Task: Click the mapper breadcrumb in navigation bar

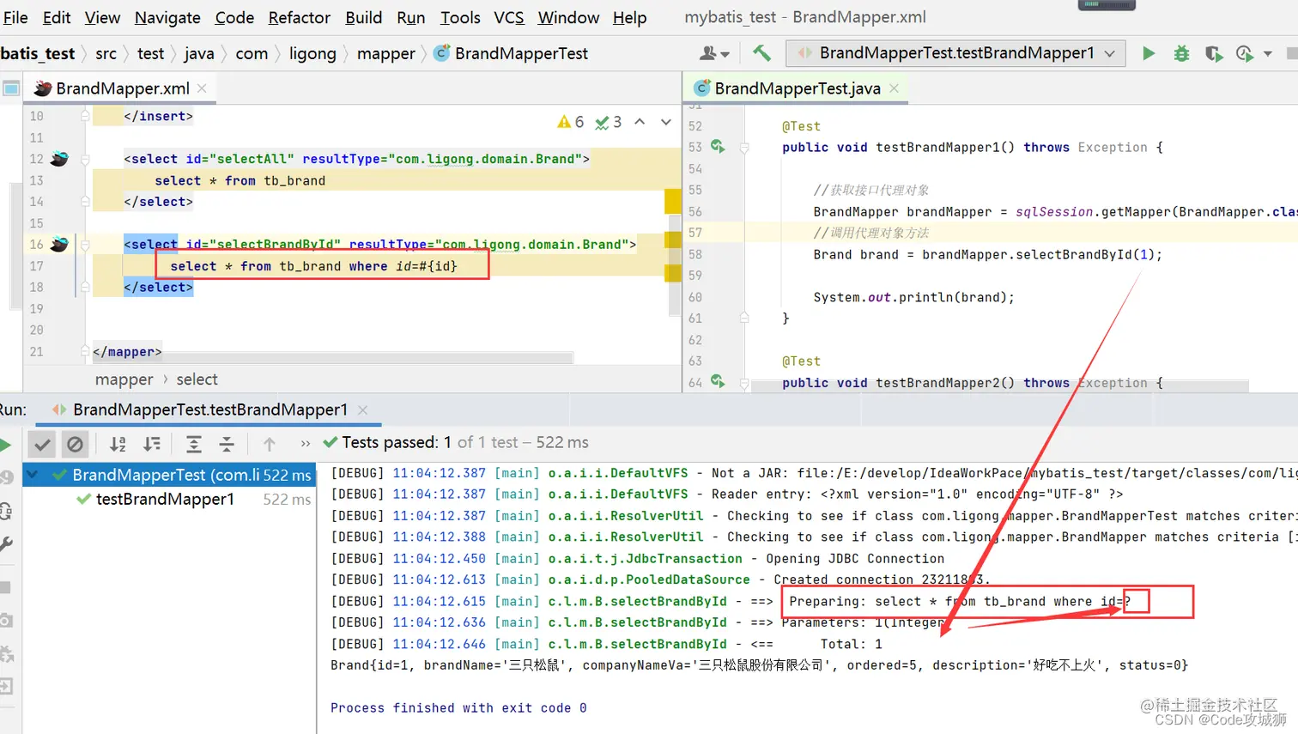Action: coord(386,53)
